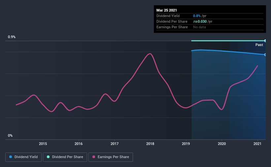Image resolution: width=271 pixels, height=167 pixels.
Task: Select the 2019 label on the time axis
Action: click(x=186, y=144)
